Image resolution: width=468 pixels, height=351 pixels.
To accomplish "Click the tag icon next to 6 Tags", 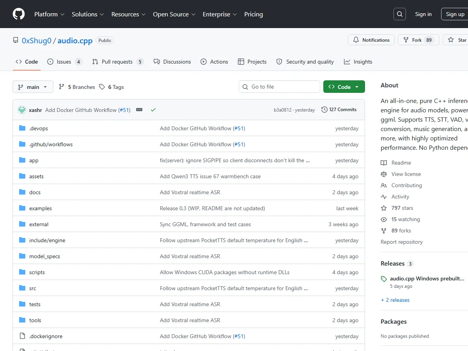I will point(102,87).
